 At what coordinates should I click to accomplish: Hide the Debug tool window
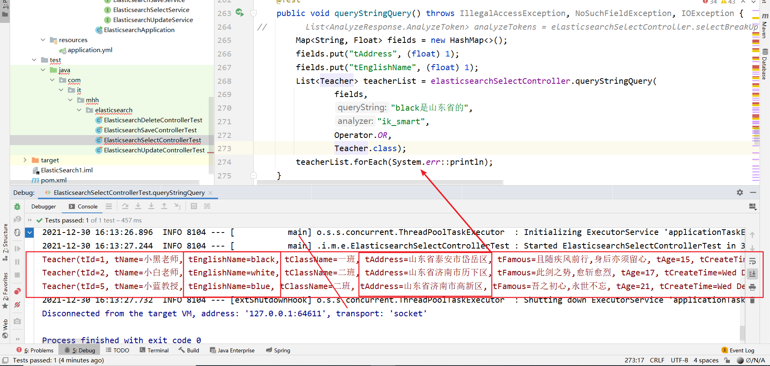[x=753, y=192]
